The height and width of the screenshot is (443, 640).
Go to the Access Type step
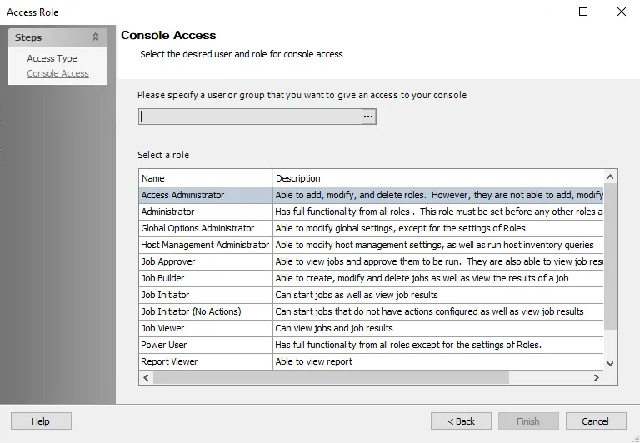tap(52, 58)
